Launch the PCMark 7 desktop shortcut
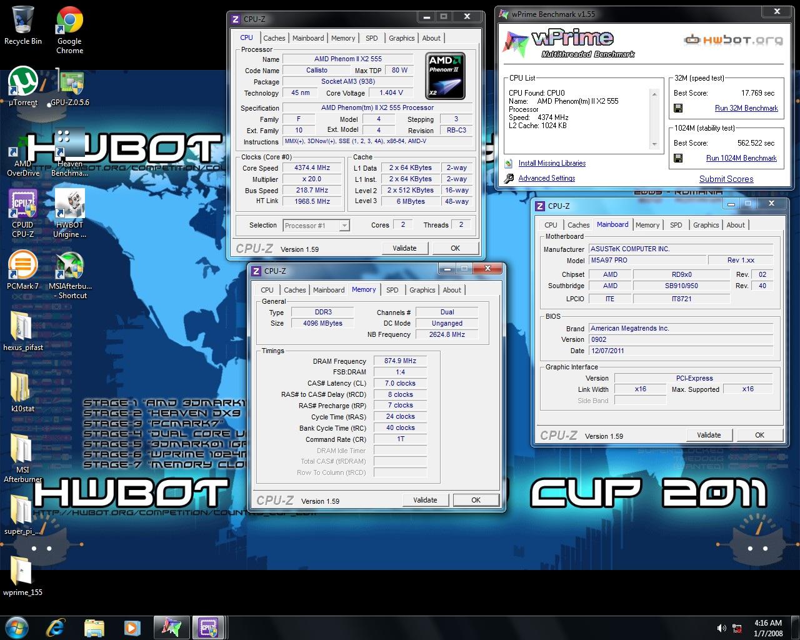Screen dimensions: 800x640 [23, 271]
